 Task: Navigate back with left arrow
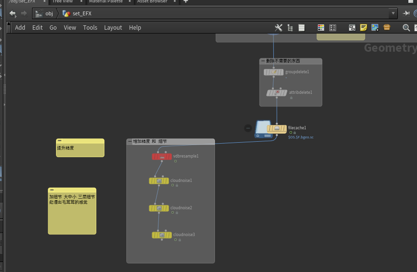[x=12, y=13]
